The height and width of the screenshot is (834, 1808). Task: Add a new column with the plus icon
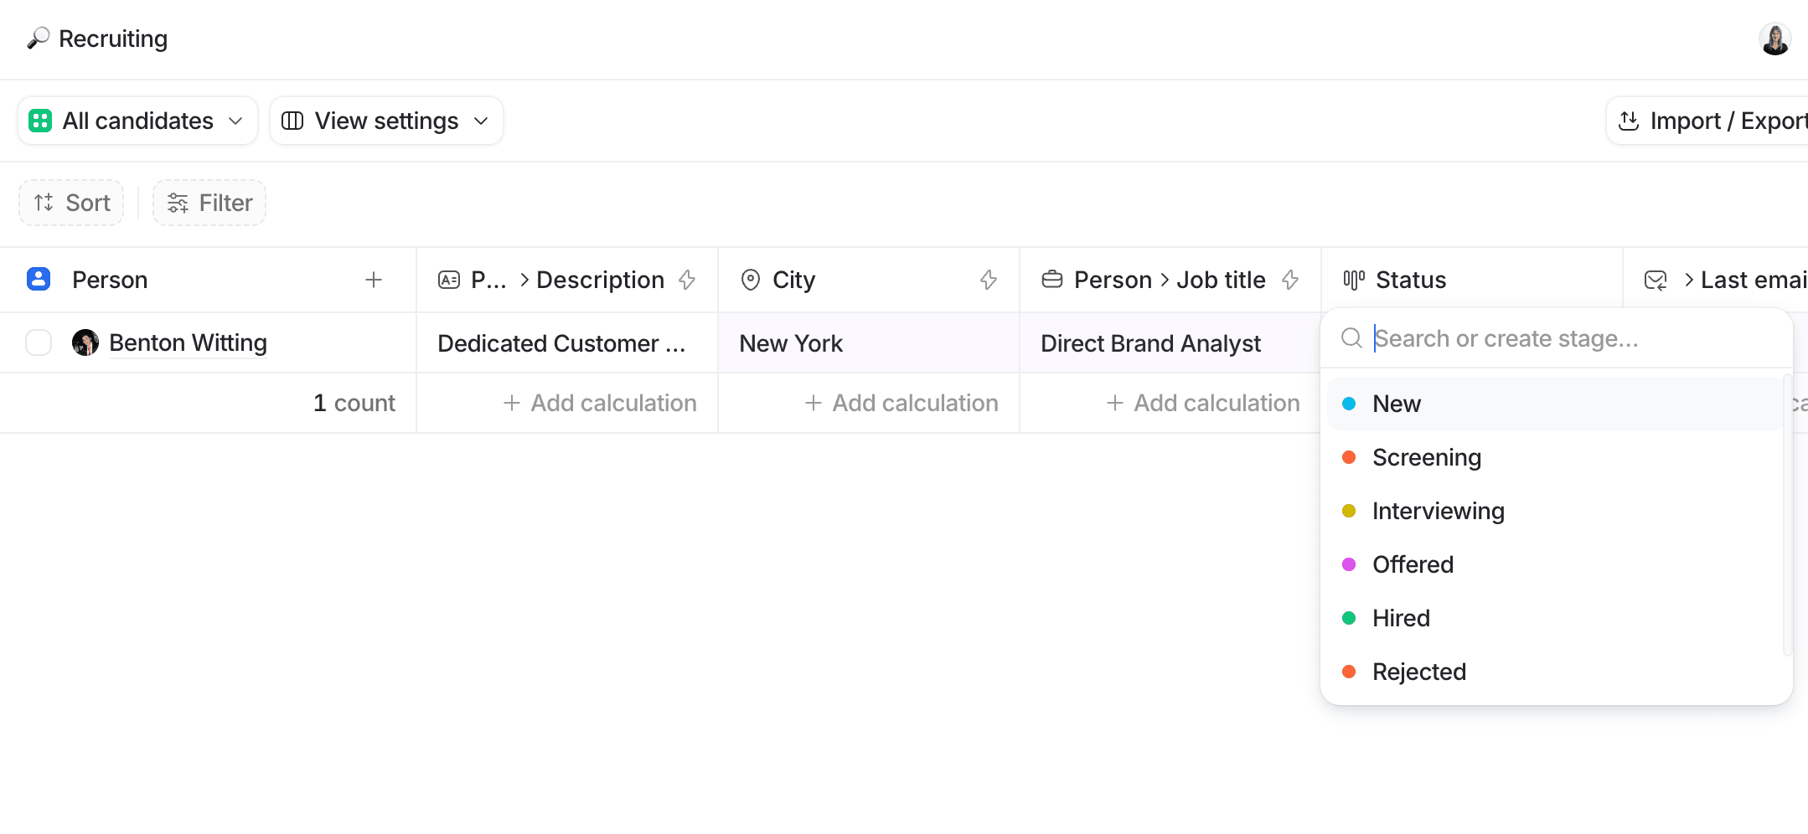coord(374,280)
